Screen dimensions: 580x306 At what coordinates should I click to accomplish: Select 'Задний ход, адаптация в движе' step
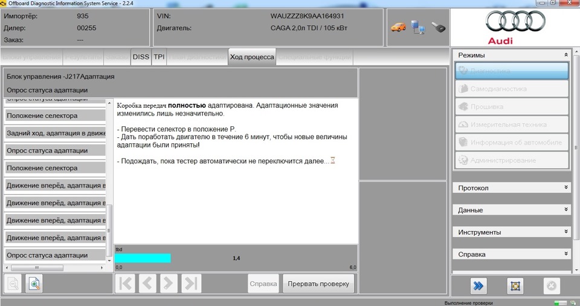[x=55, y=133]
